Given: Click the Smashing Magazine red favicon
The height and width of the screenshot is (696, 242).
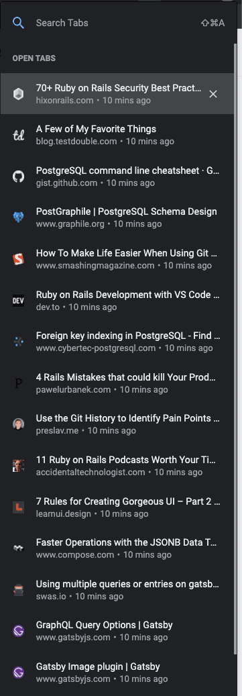Looking at the screenshot, I should [18, 259].
